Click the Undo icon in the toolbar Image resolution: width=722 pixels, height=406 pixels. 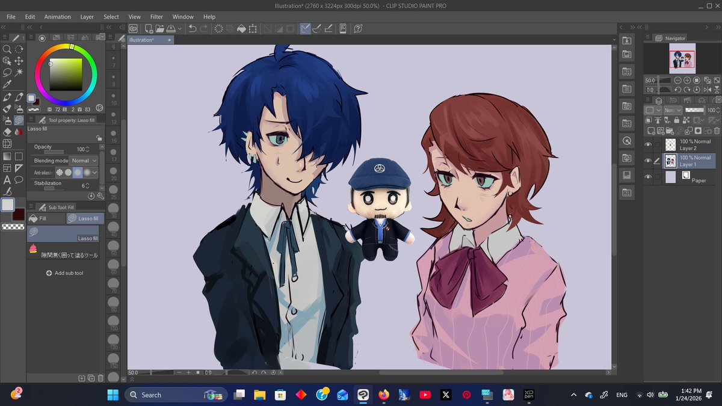coord(193,28)
